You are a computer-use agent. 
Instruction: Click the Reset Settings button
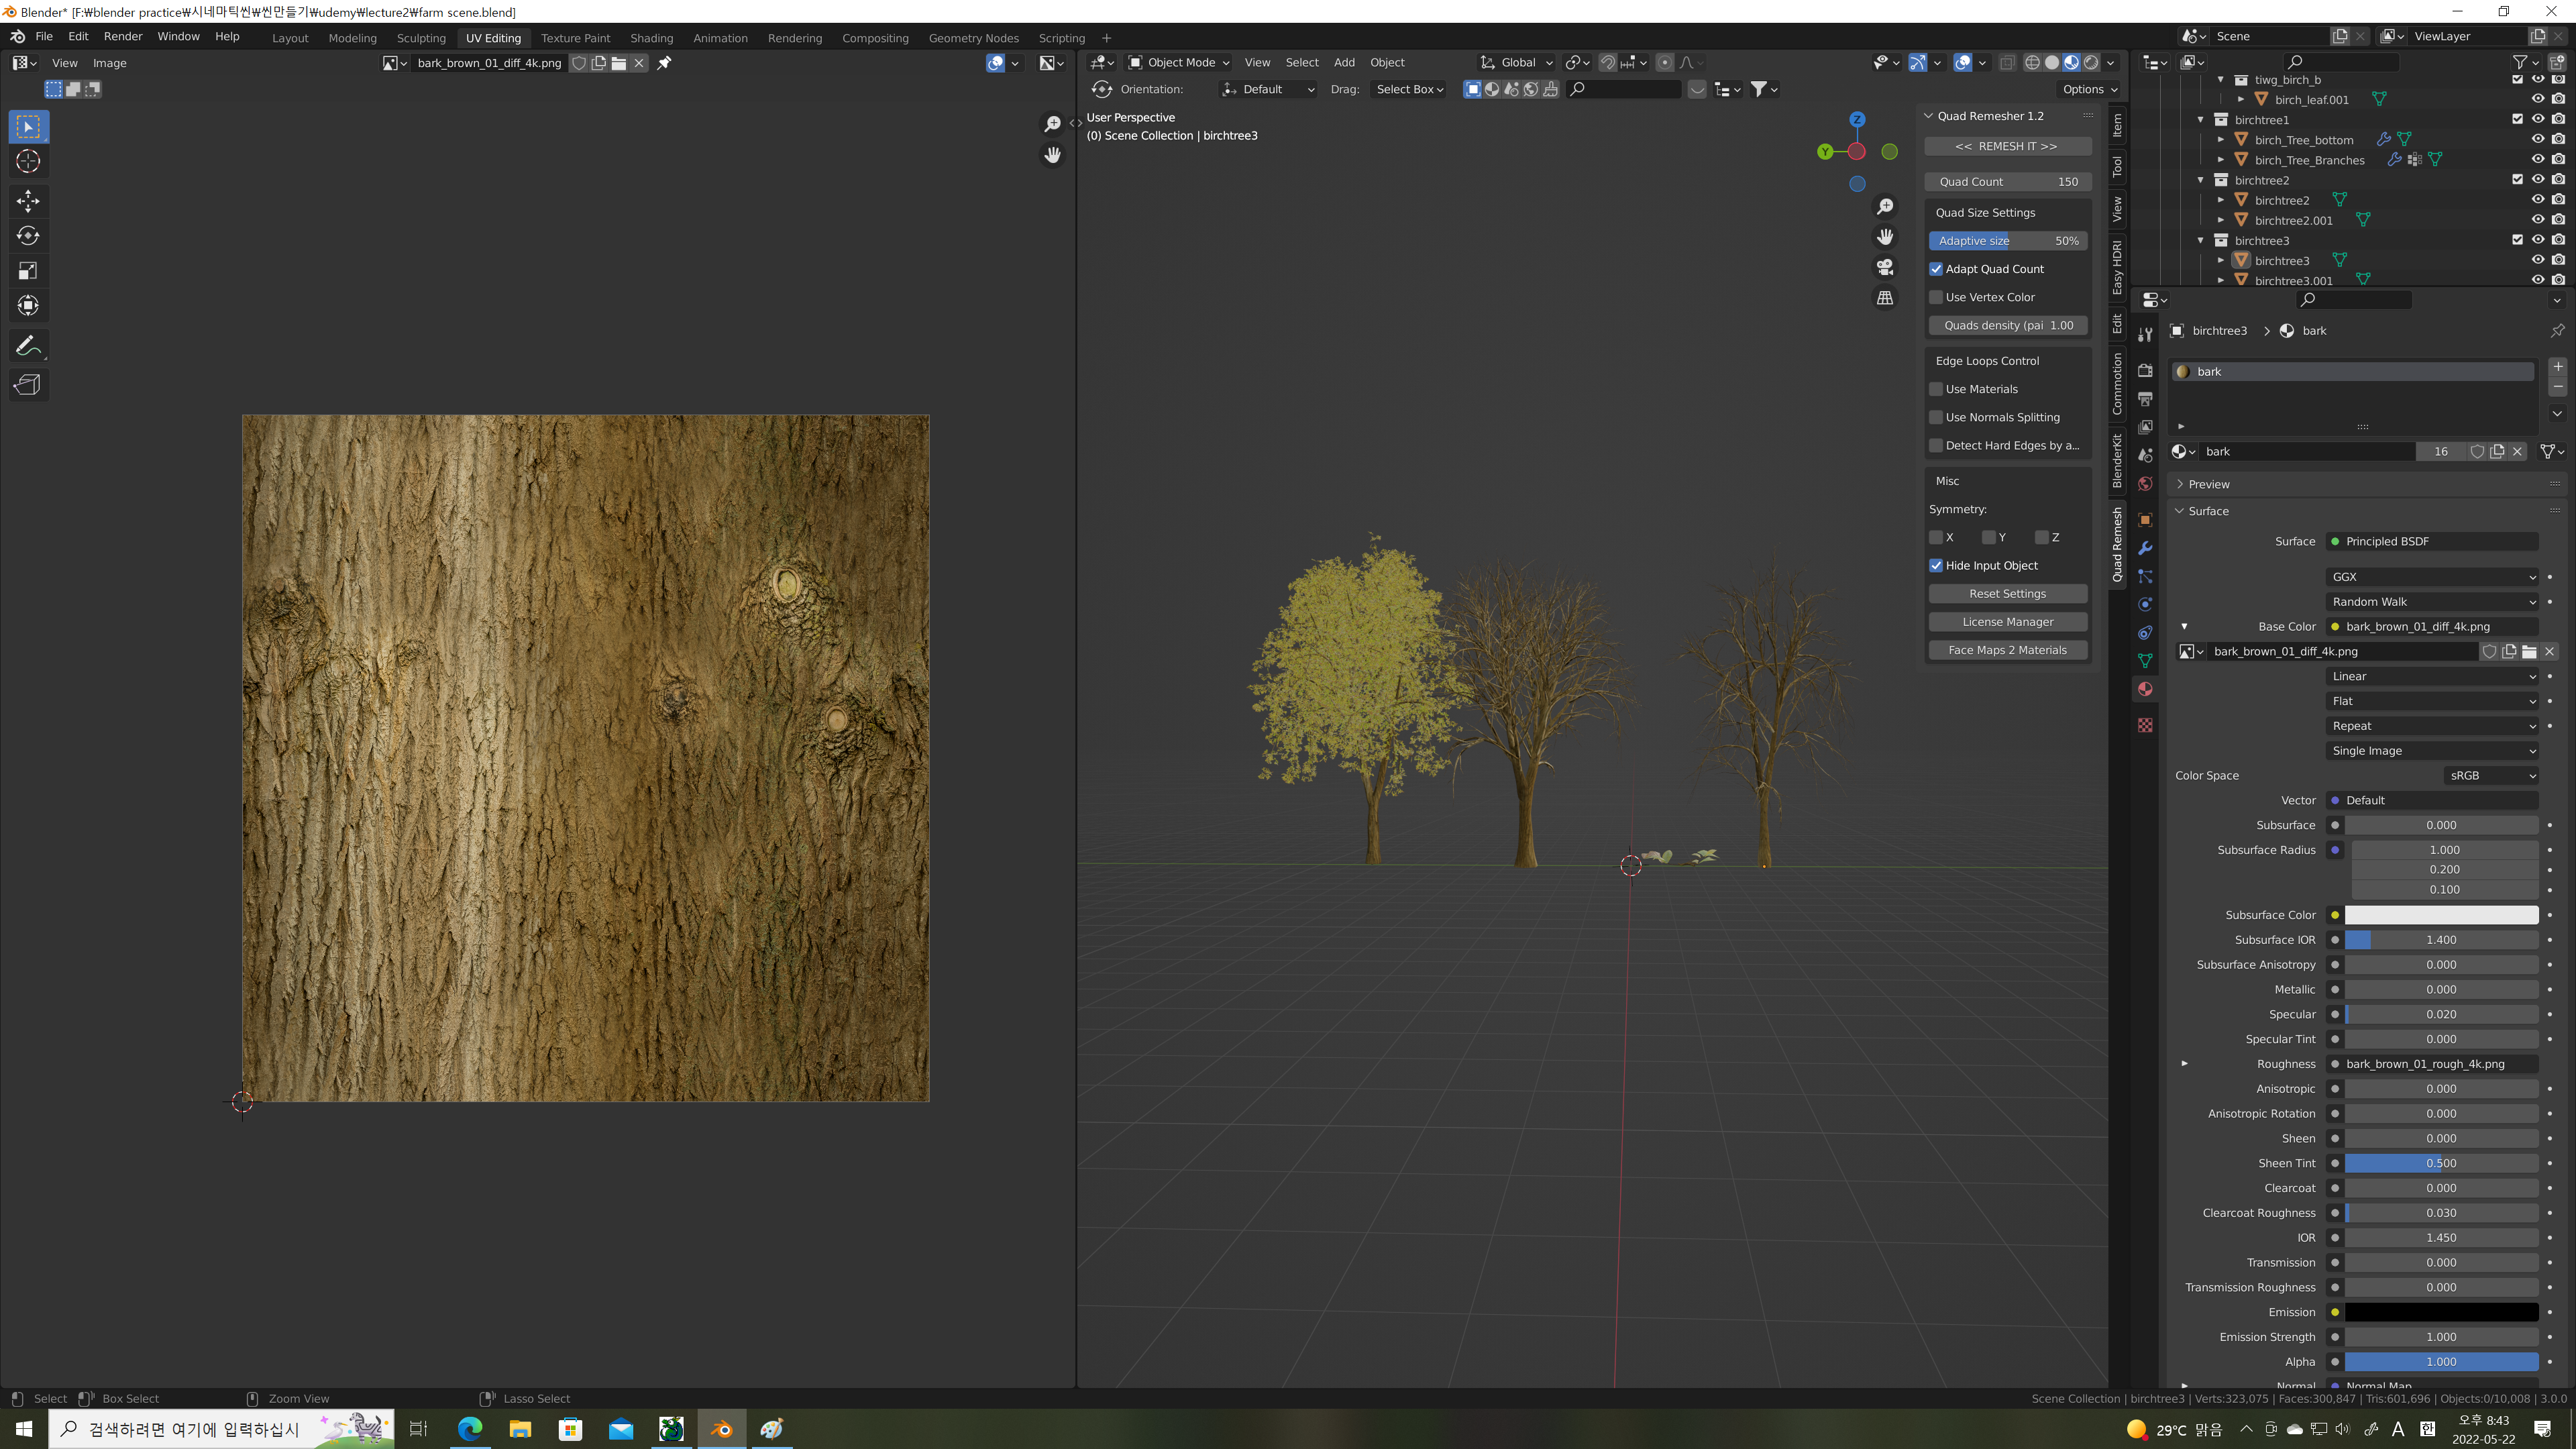(x=2007, y=594)
